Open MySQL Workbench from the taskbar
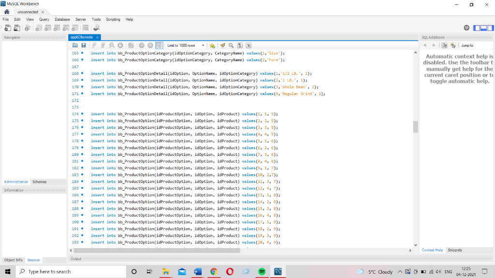 pos(277,272)
